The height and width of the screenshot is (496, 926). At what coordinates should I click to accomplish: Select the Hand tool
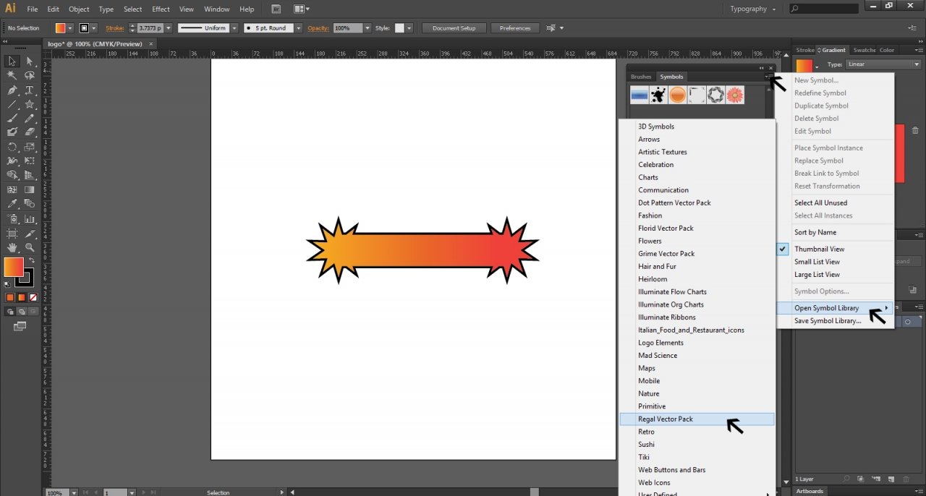click(x=12, y=247)
